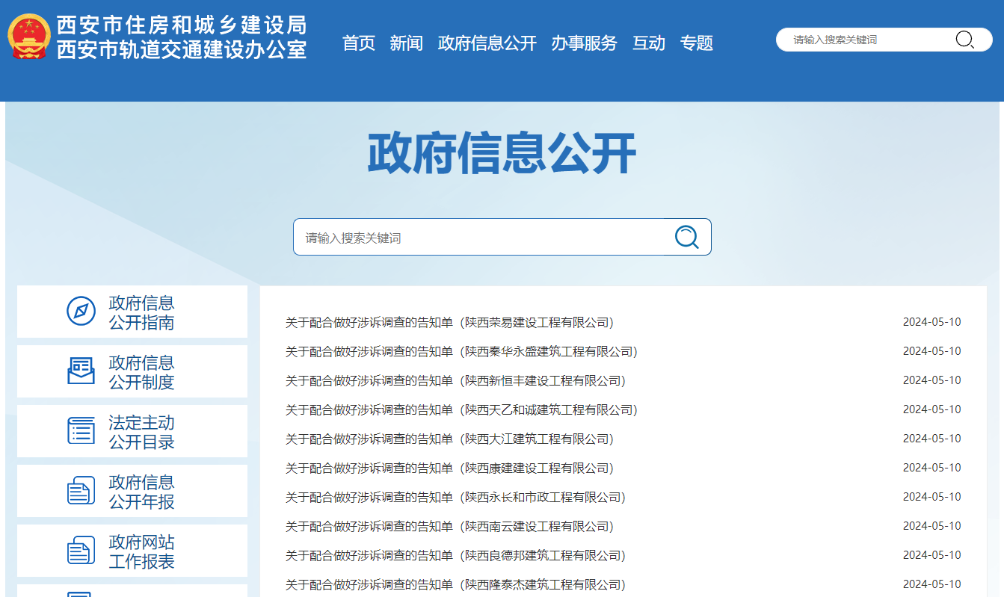The height and width of the screenshot is (597, 1004).
Task: Open the 新闻 menu item
Action: 406,43
